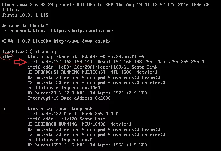221x151 pixels.
Task: Click the MTU:1500 value
Action: point(121,72)
